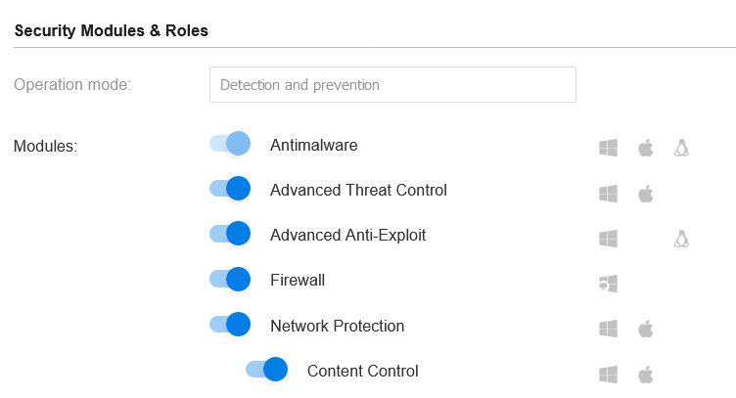This screenshot has height=398, width=736.
Task: Click the Firewall module label
Action: pos(298,281)
